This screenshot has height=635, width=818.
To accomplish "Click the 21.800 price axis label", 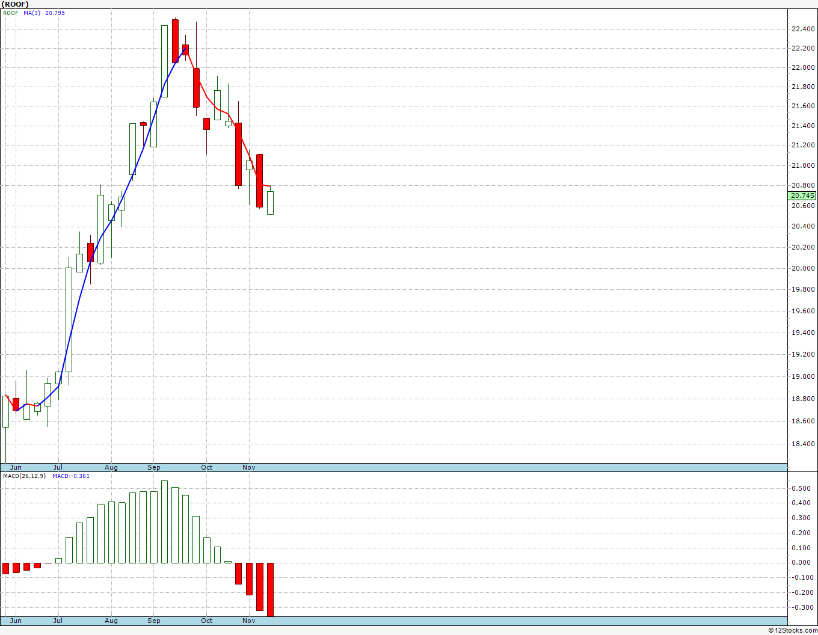I will [x=803, y=87].
